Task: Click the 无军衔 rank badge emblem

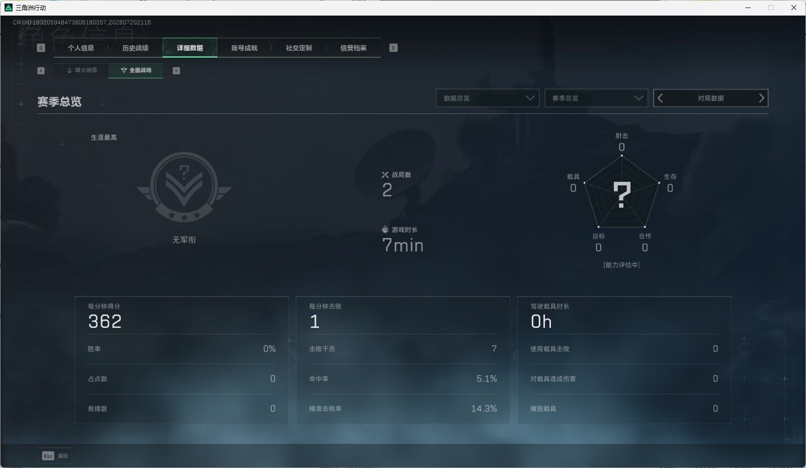Action: pyautogui.click(x=184, y=187)
